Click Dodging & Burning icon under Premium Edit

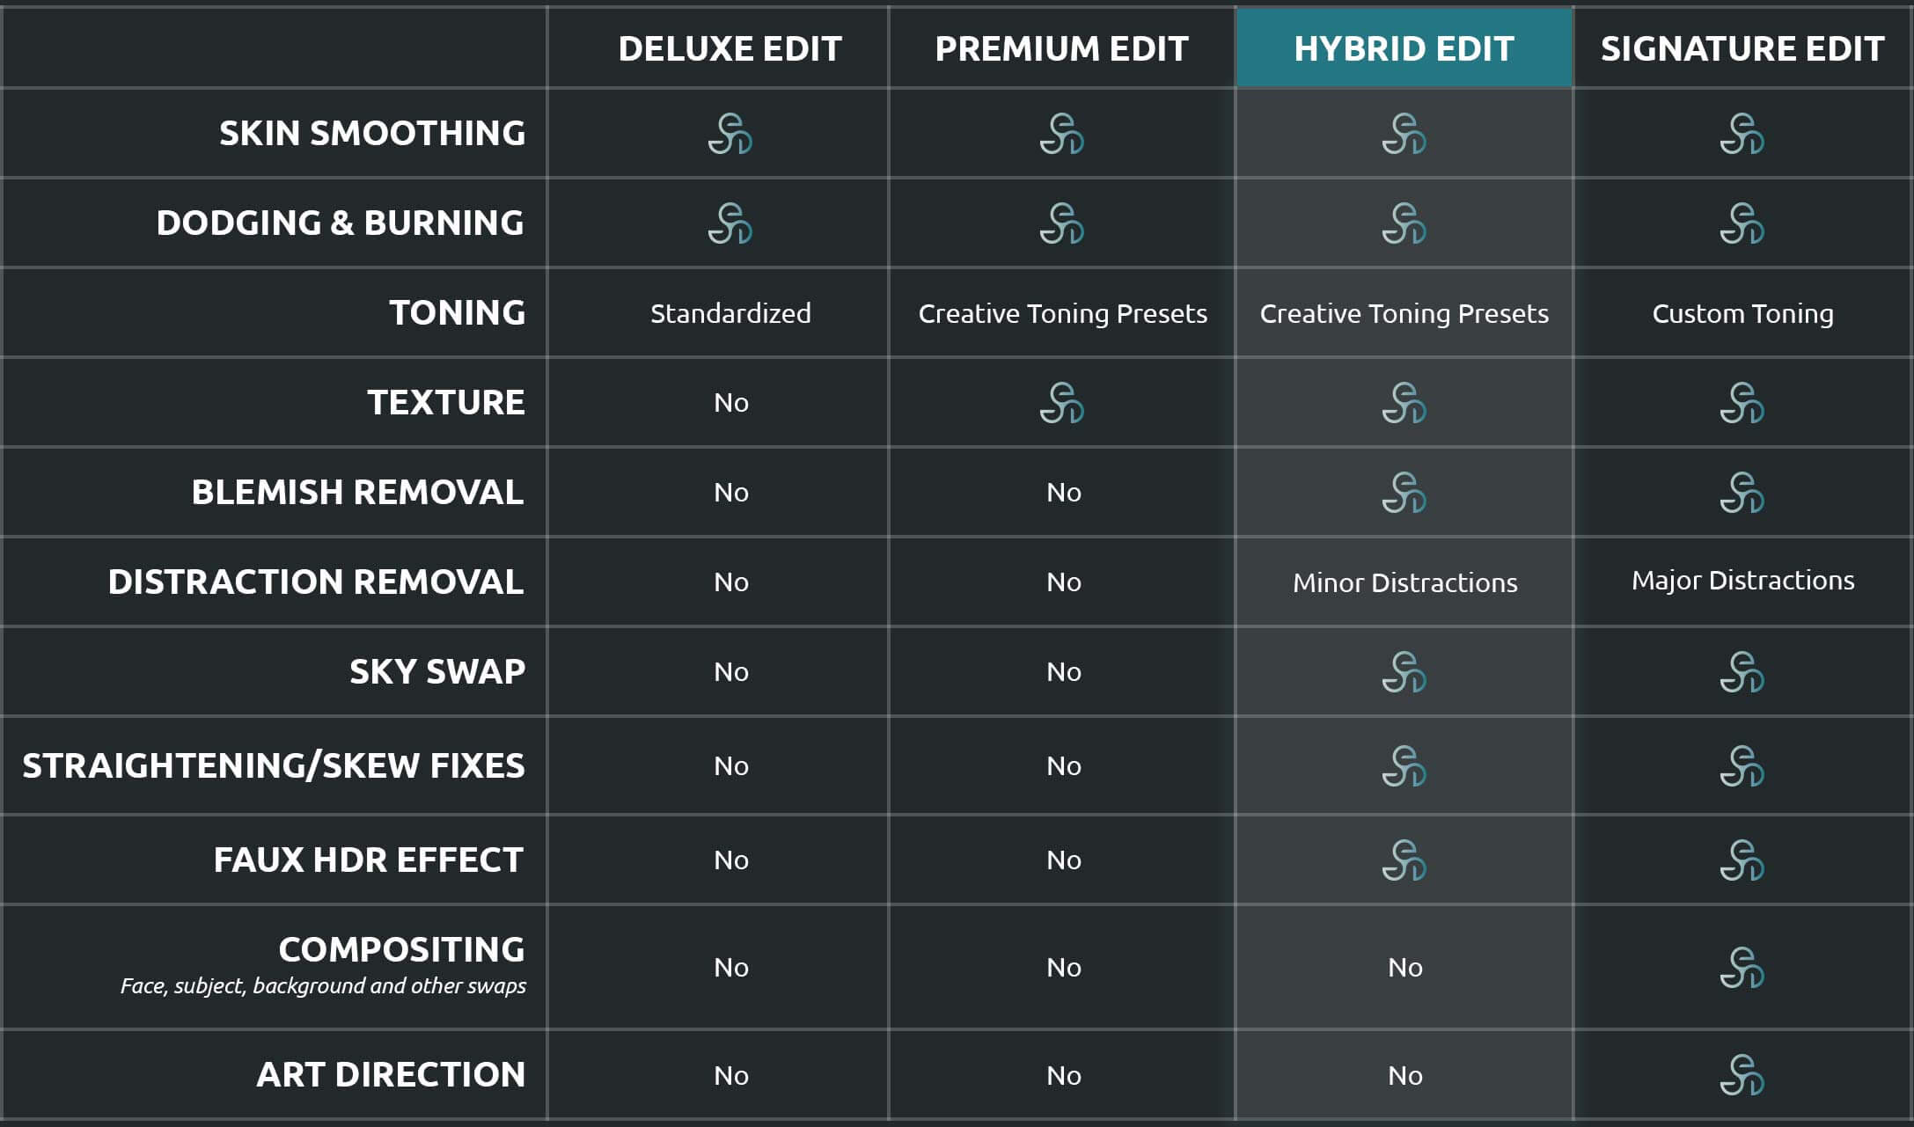pos(1062,223)
